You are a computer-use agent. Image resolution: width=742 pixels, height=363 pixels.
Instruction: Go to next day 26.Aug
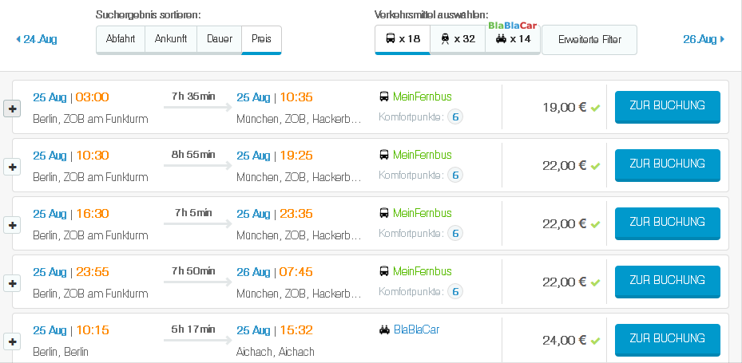tap(704, 39)
